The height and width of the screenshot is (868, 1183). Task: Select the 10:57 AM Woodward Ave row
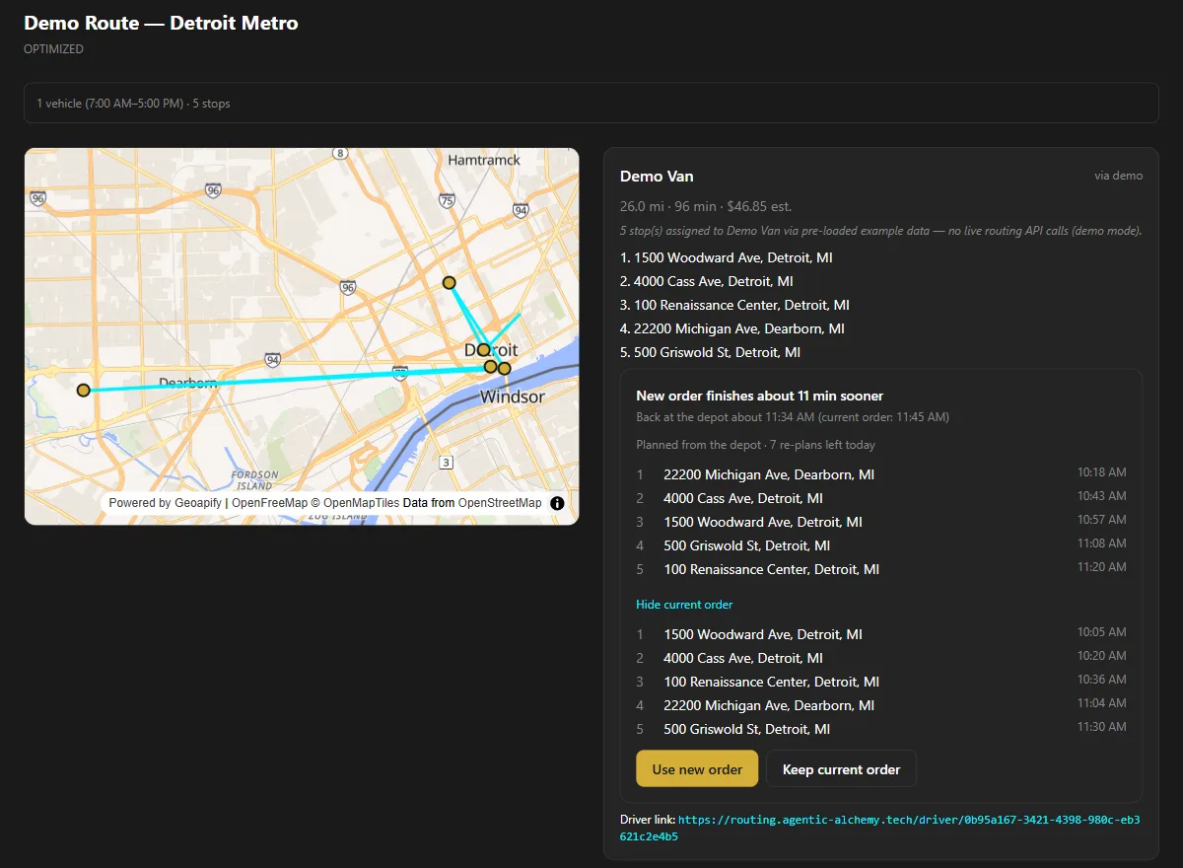(881, 522)
